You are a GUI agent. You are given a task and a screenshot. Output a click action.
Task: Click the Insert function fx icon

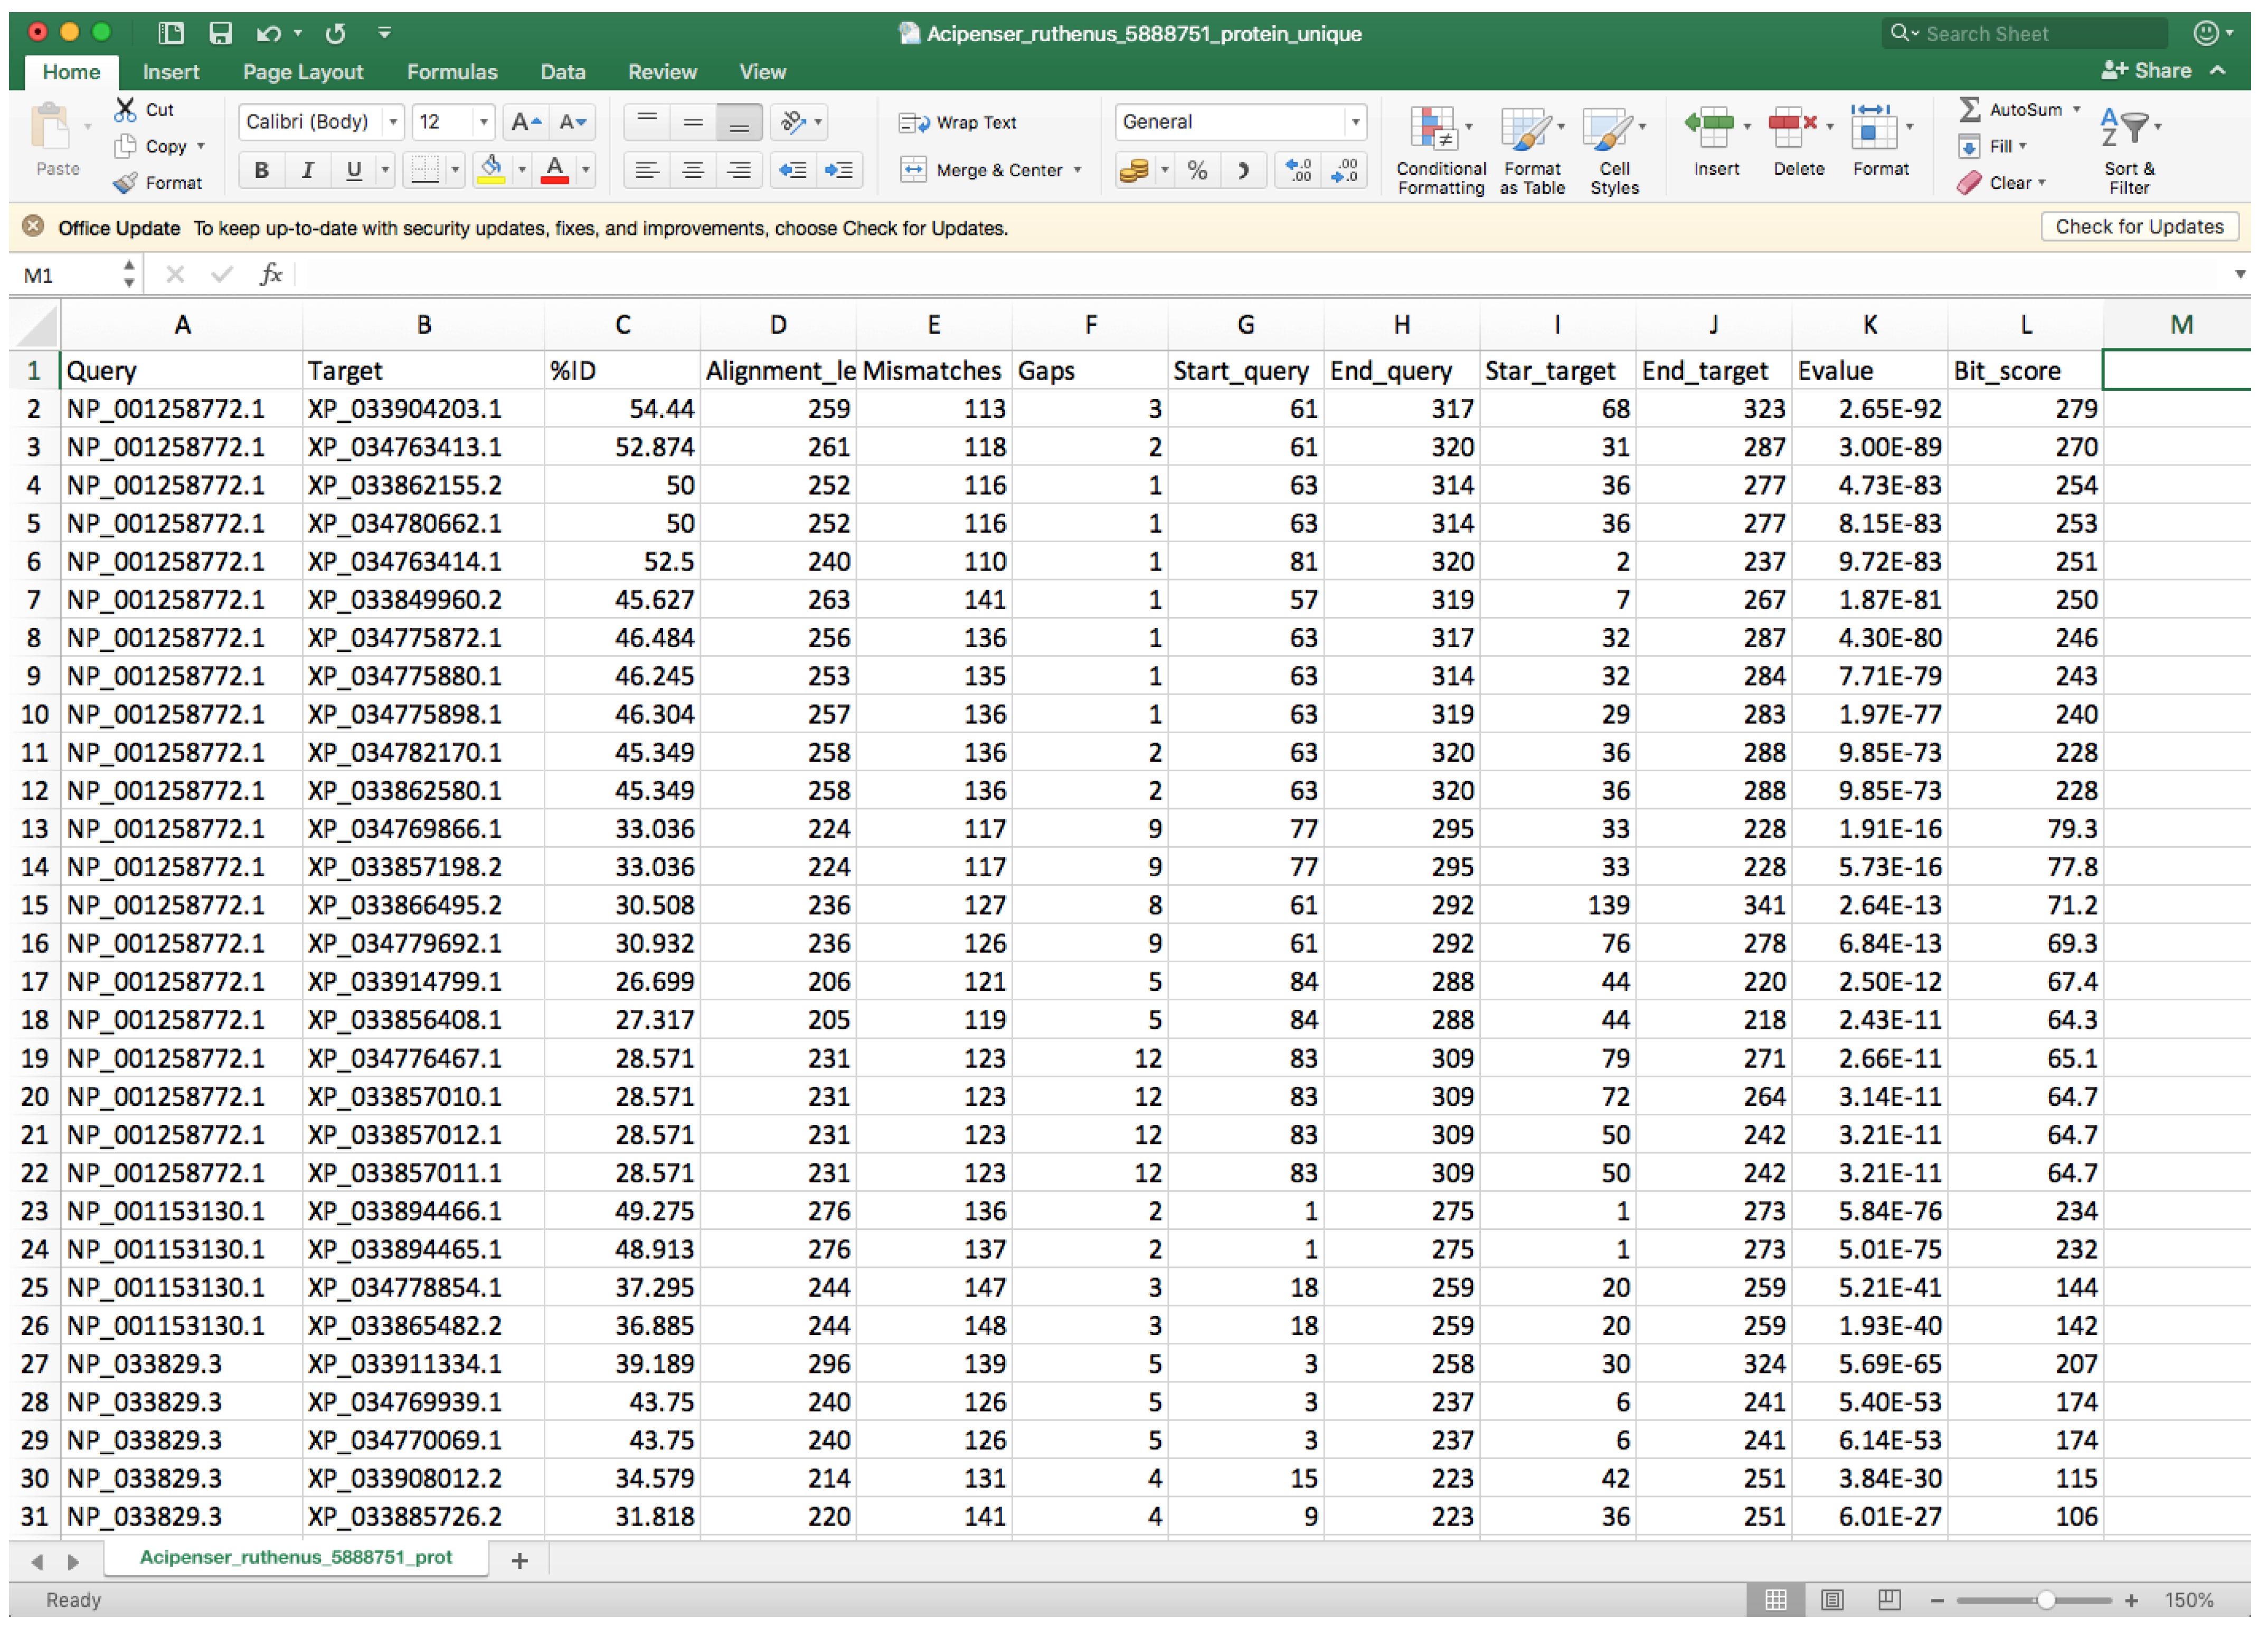tap(271, 274)
